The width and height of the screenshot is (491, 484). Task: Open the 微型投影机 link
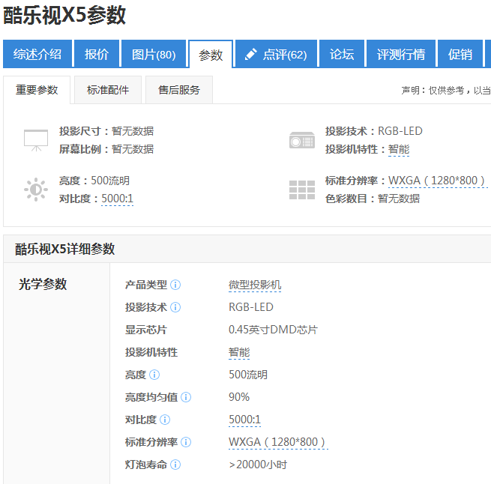click(x=255, y=285)
